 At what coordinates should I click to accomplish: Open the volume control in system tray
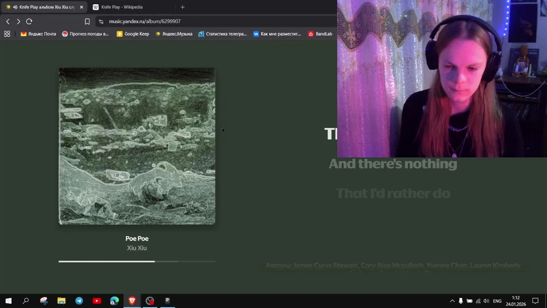click(486, 301)
